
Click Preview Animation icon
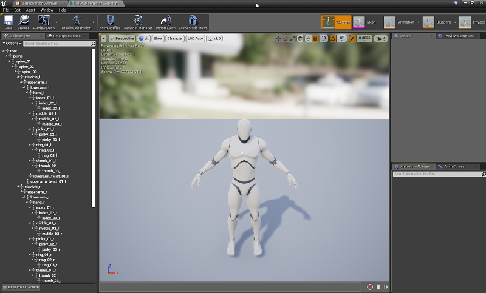point(77,21)
